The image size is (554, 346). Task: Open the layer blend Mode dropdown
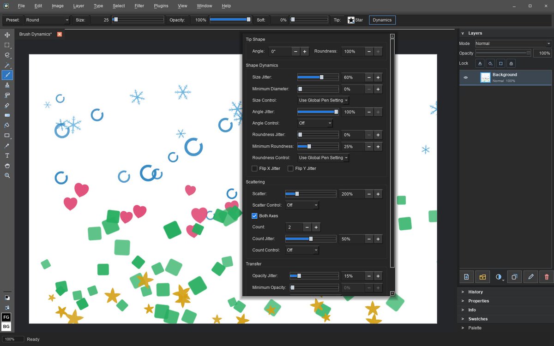point(513,43)
